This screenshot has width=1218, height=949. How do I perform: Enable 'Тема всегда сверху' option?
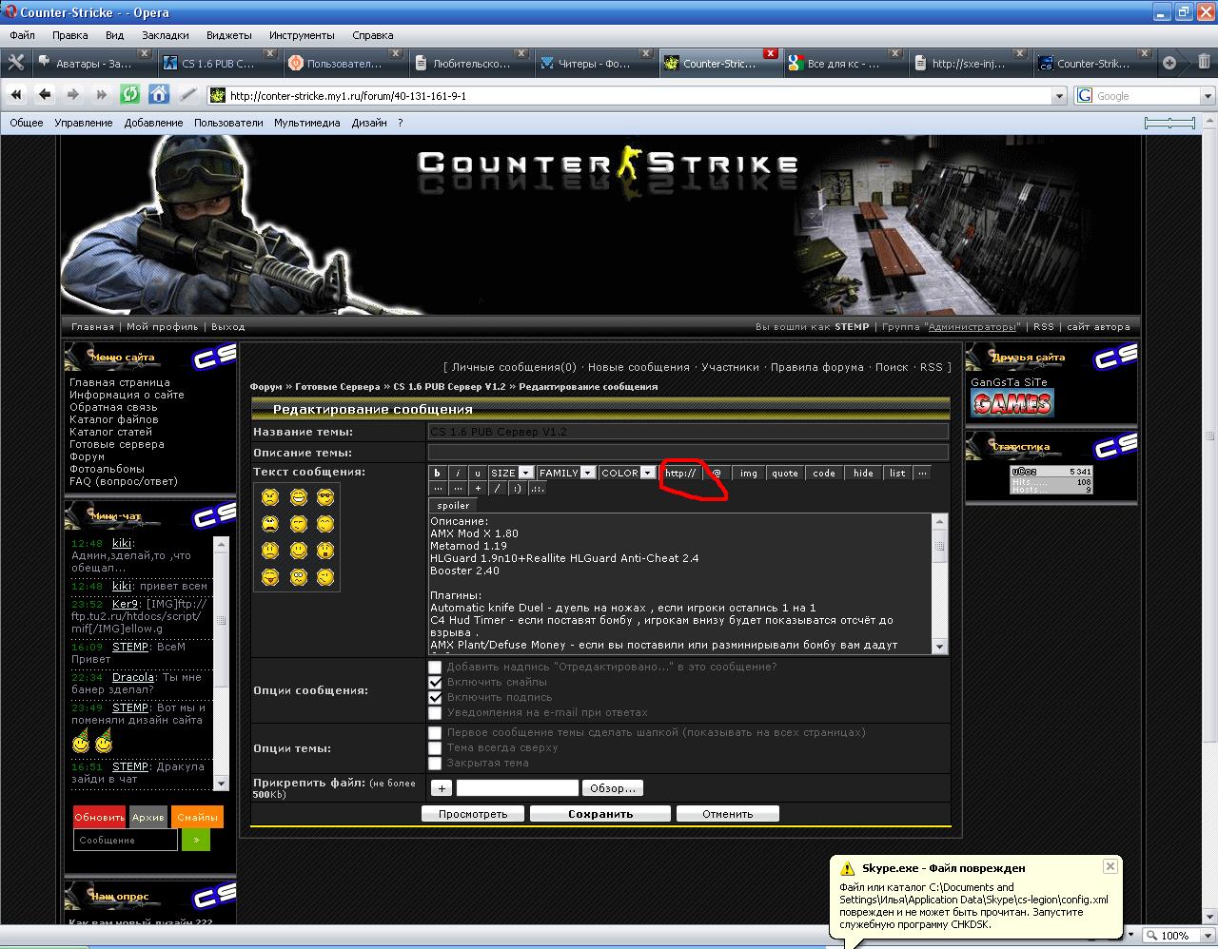[435, 748]
